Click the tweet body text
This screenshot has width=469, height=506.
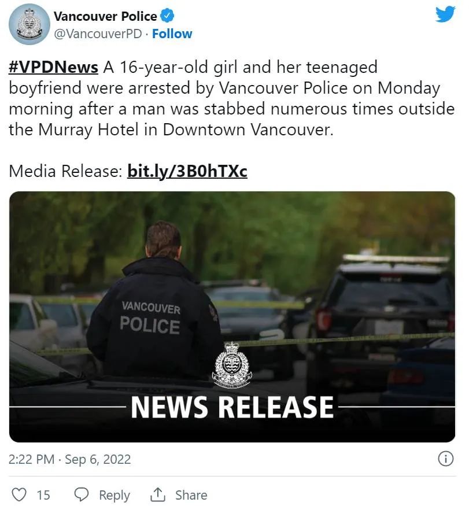[232, 98]
